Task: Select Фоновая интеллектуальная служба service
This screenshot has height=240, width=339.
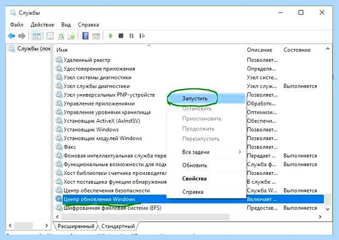Action: (115, 156)
